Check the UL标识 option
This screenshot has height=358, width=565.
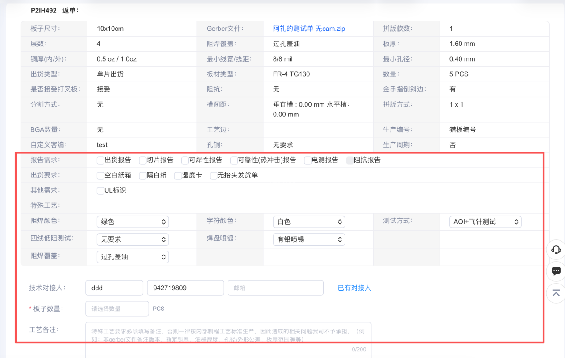click(100, 191)
